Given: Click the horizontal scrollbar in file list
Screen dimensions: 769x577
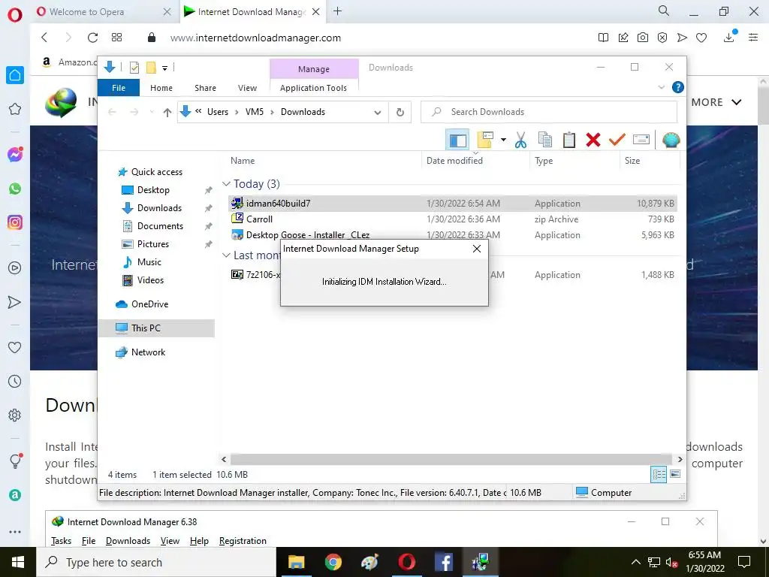Looking at the screenshot, I should 451,459.
